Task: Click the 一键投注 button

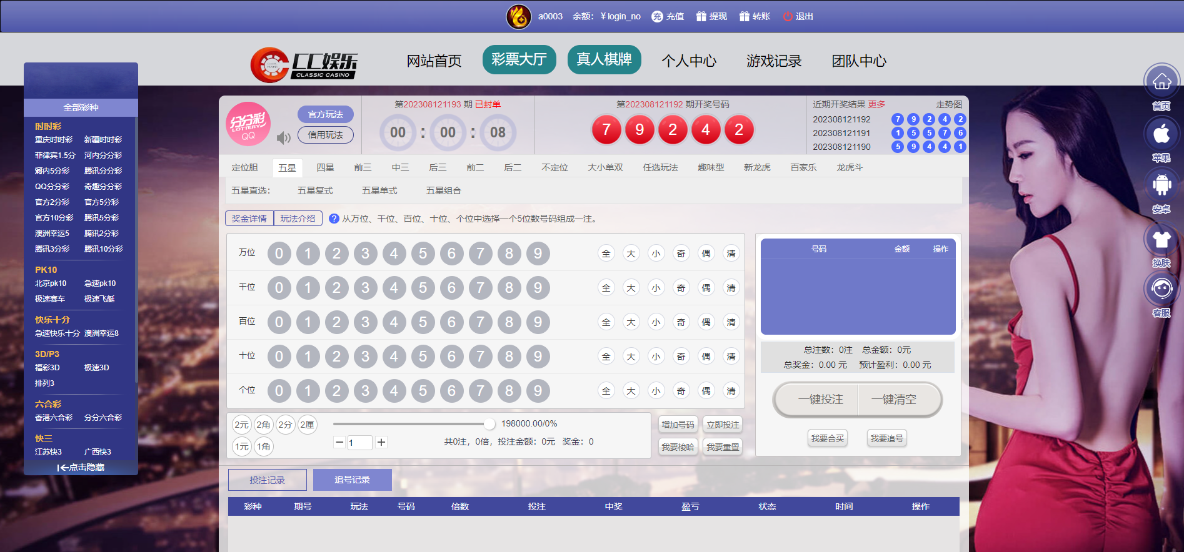Action: (820, 400)
